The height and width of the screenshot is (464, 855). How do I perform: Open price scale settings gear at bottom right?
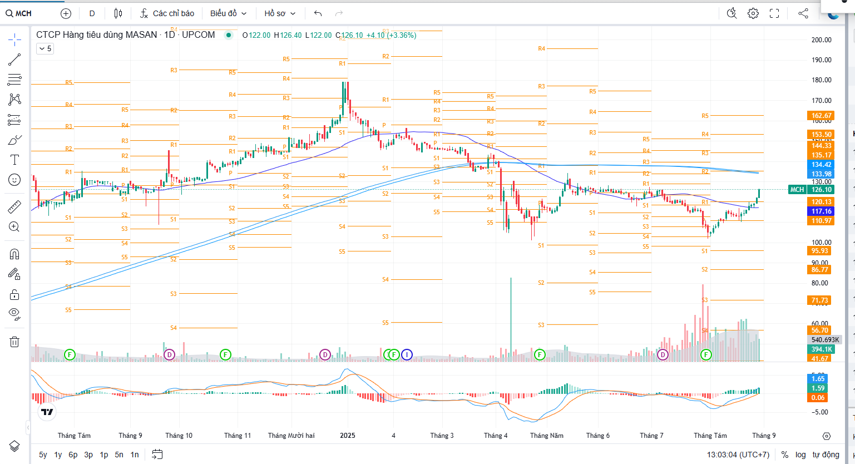click(x=827, y=436)
